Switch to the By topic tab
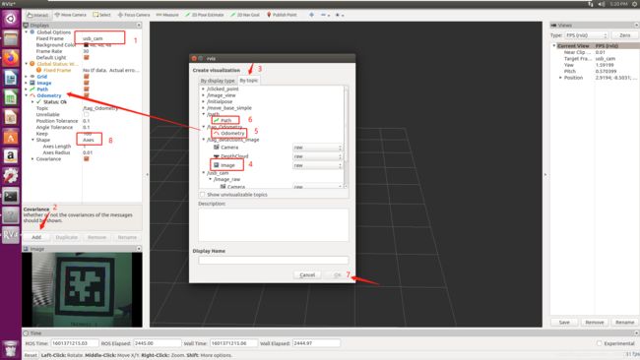The width and height of the screenshot is (640, 360). point(248,81)
